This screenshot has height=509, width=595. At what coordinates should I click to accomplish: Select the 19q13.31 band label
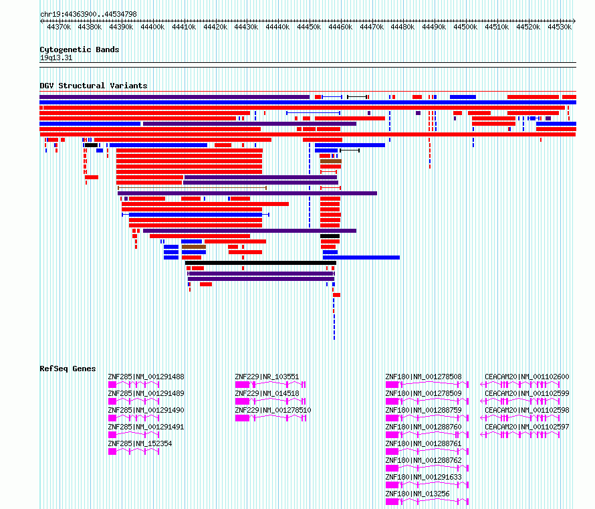[x=56, y=58]
